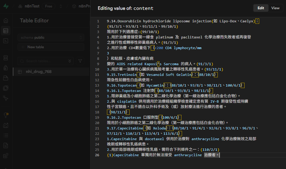Select the nhi_drug_768 table
Screen dimensions: 286x169
[x=39, y=72]
